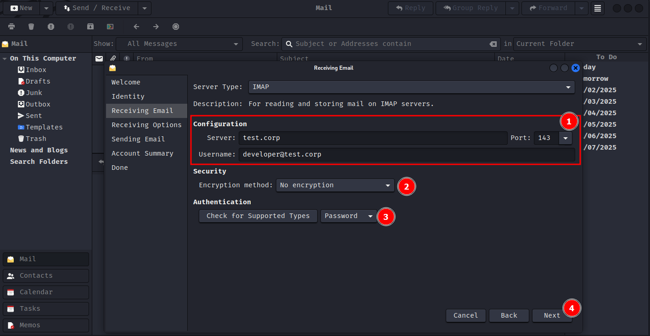This screenshot has height=336, width=650.
Task: Click the Archive icon in the toolbar
Action: click(x=90, y=27)
